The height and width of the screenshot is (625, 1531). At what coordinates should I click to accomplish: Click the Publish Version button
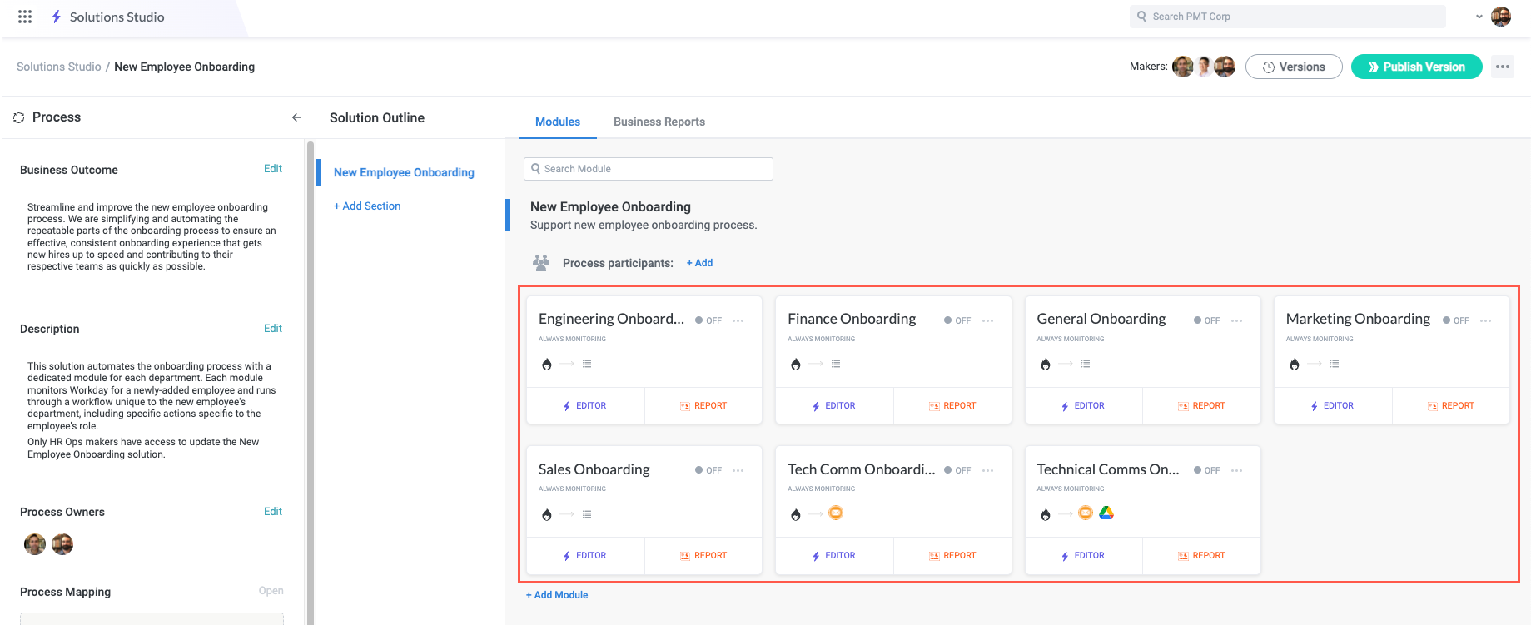tap(1416, 67)
